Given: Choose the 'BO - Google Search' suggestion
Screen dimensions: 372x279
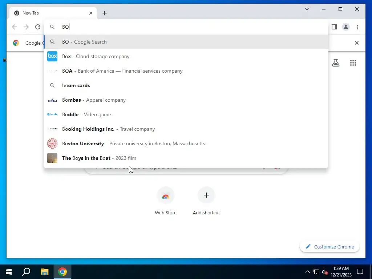Looking at the screenshot, I should (186, 42).
